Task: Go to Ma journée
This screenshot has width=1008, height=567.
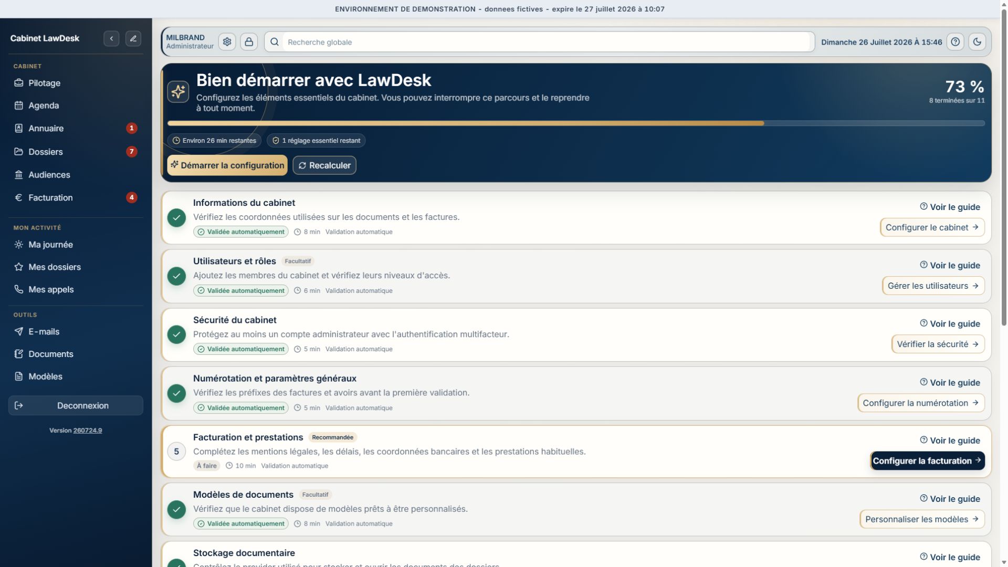Action: [x=76, y=245]
